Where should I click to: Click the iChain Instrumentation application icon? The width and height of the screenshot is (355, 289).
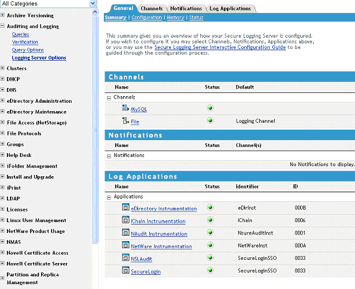coord(126,220)
